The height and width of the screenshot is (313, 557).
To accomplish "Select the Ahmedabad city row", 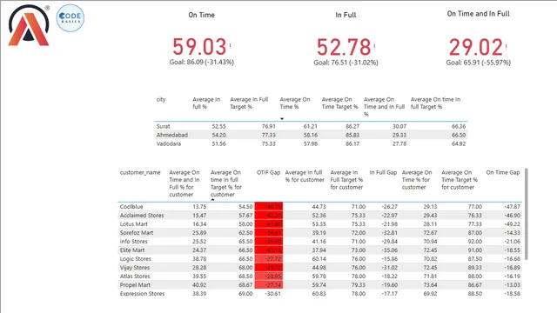I will point(311,135).
